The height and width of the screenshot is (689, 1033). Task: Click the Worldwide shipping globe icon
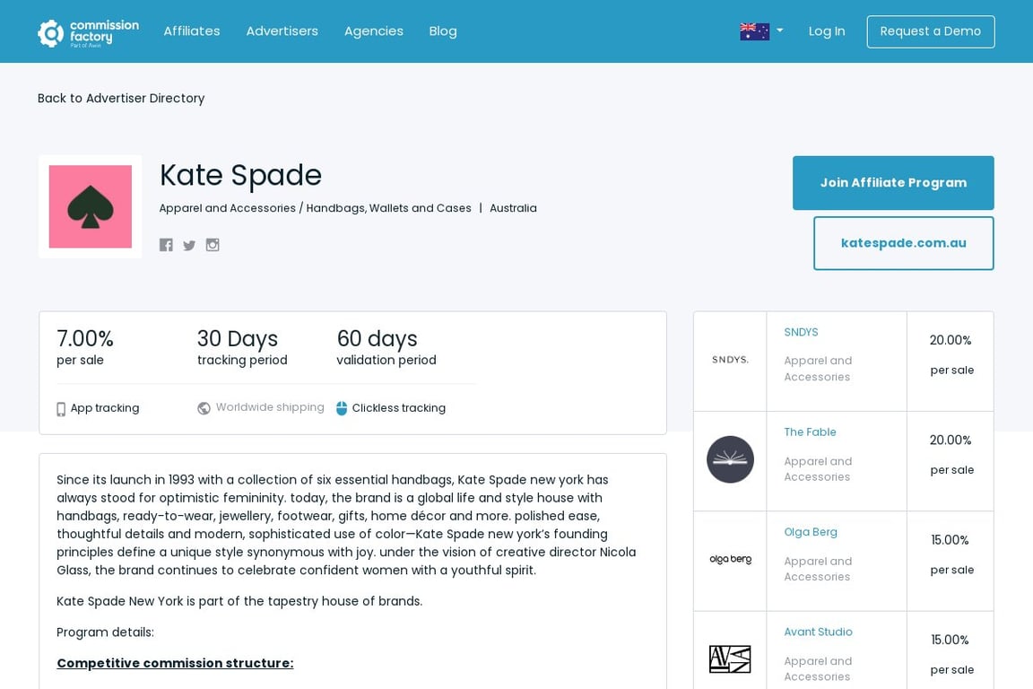204,408
